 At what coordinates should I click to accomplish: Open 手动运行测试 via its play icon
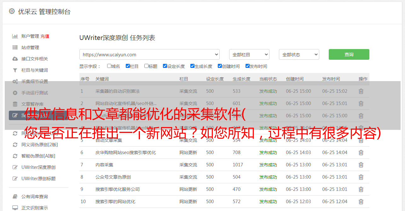click(x=15, y=93)
